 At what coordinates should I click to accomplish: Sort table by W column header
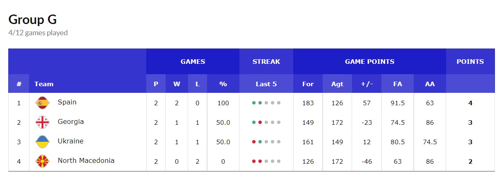(x=176, y=84)
